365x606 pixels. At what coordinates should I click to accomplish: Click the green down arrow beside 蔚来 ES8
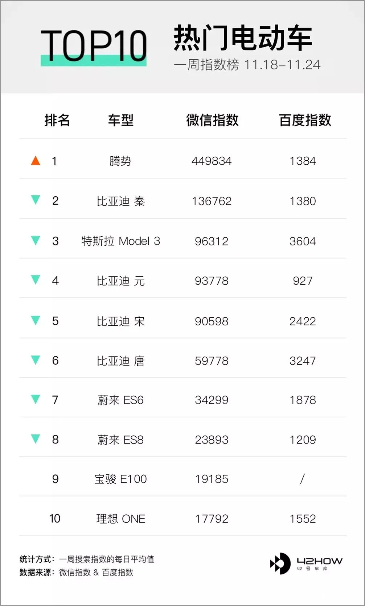click(36, 439)
